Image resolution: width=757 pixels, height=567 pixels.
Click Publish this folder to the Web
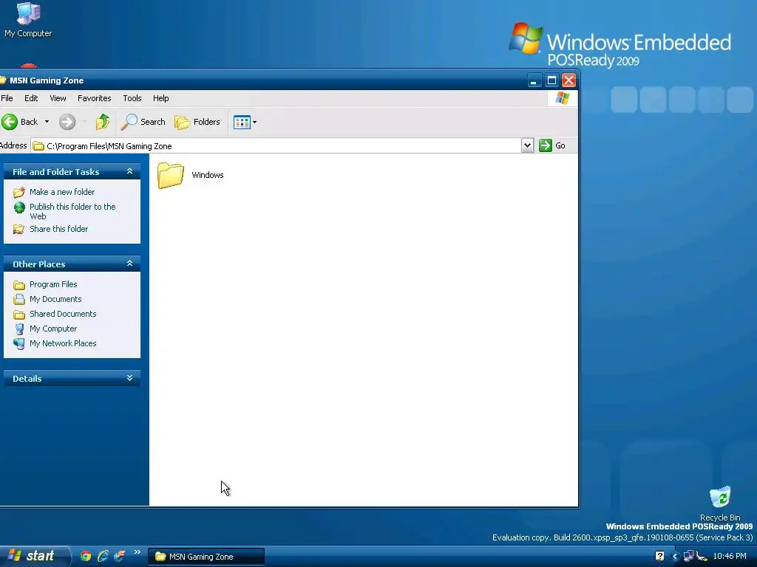pos(72,211)
